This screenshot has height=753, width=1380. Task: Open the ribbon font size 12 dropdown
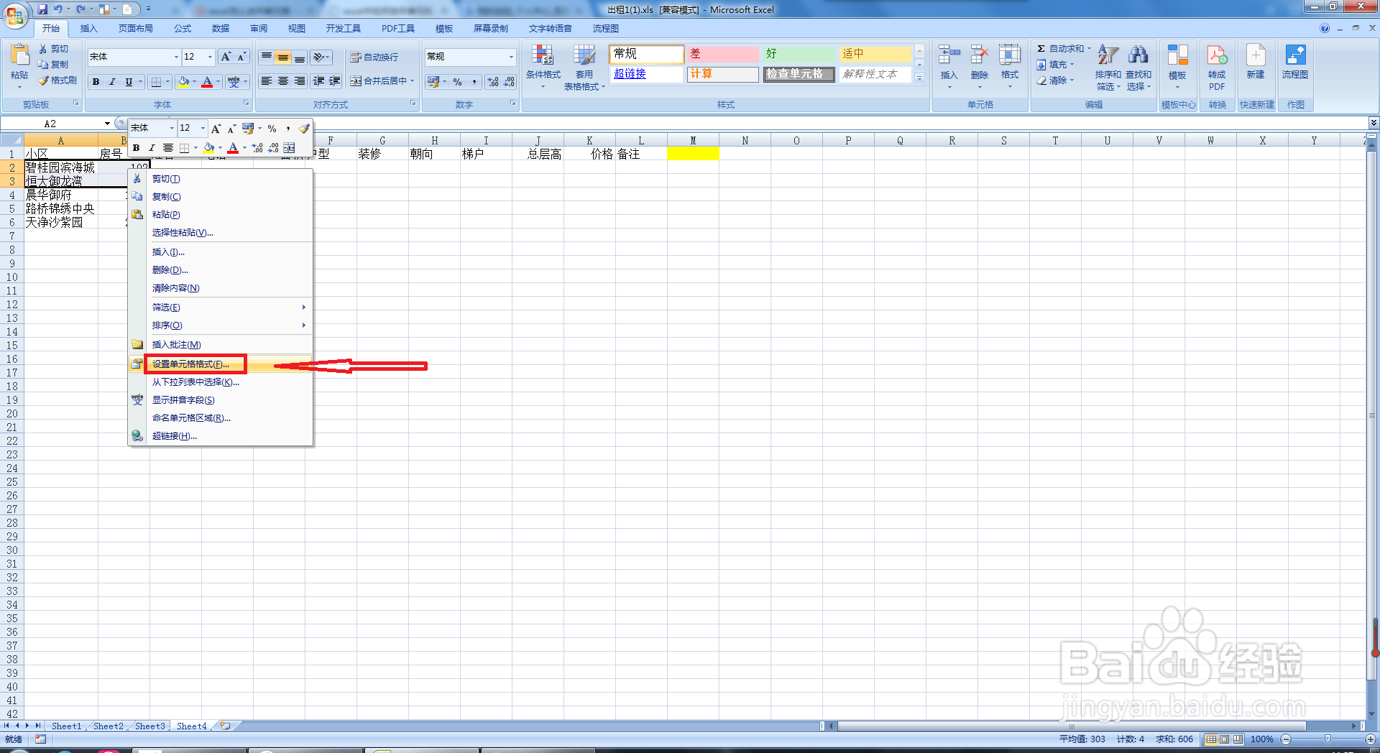(210, 57)
